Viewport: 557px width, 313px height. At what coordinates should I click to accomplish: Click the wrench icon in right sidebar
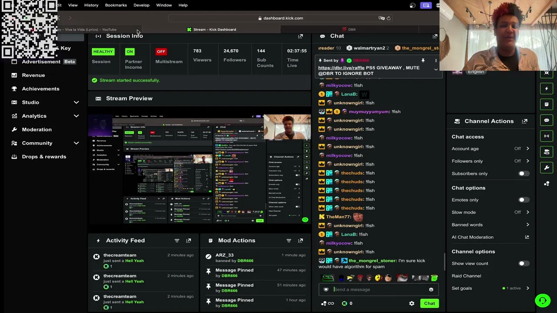coord(547,167)
